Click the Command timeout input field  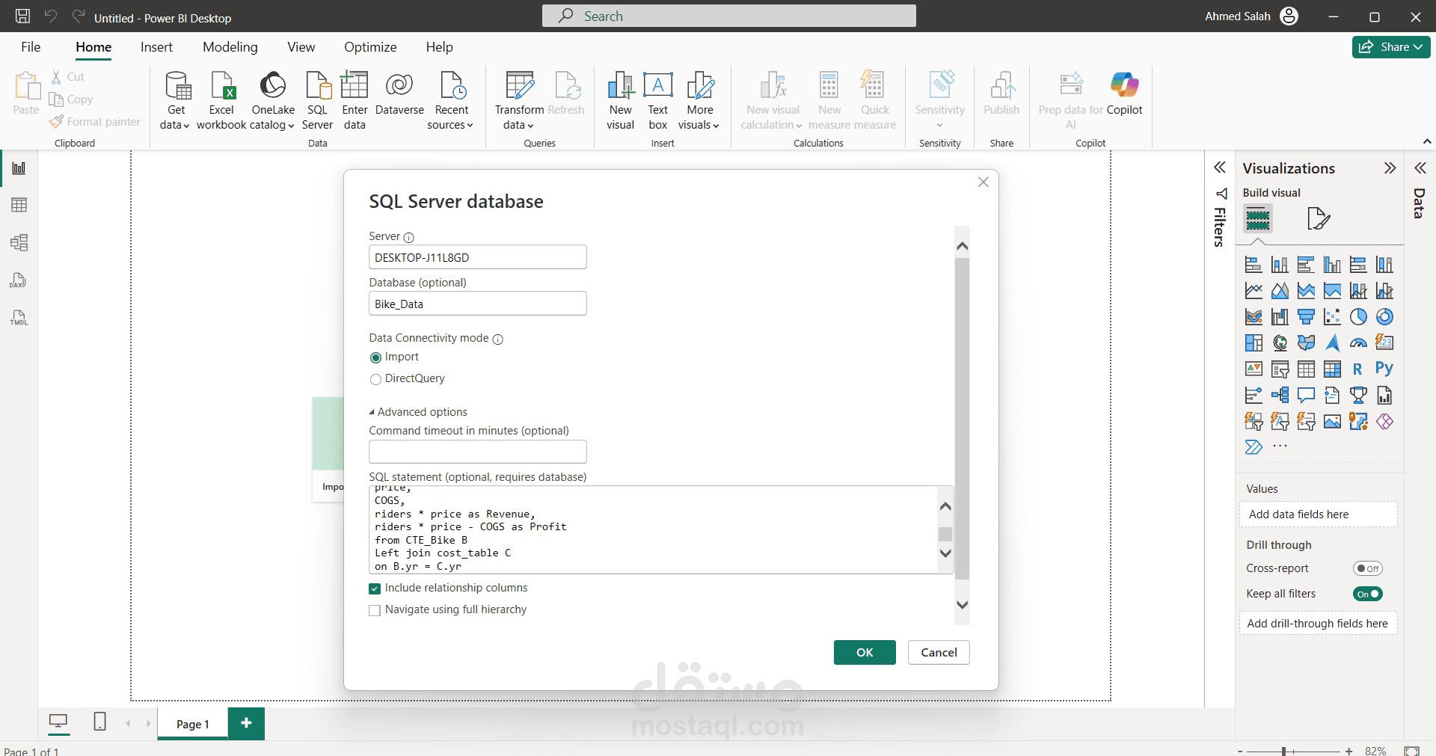pyautogui.click(x=478, y=452)
